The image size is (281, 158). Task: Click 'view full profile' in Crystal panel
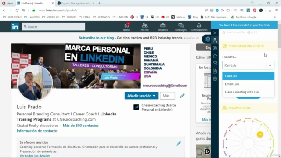click(234, 32)
